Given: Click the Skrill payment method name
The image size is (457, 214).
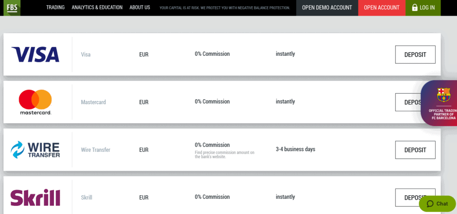Looking at the screenshot, I should coord(87,197).
